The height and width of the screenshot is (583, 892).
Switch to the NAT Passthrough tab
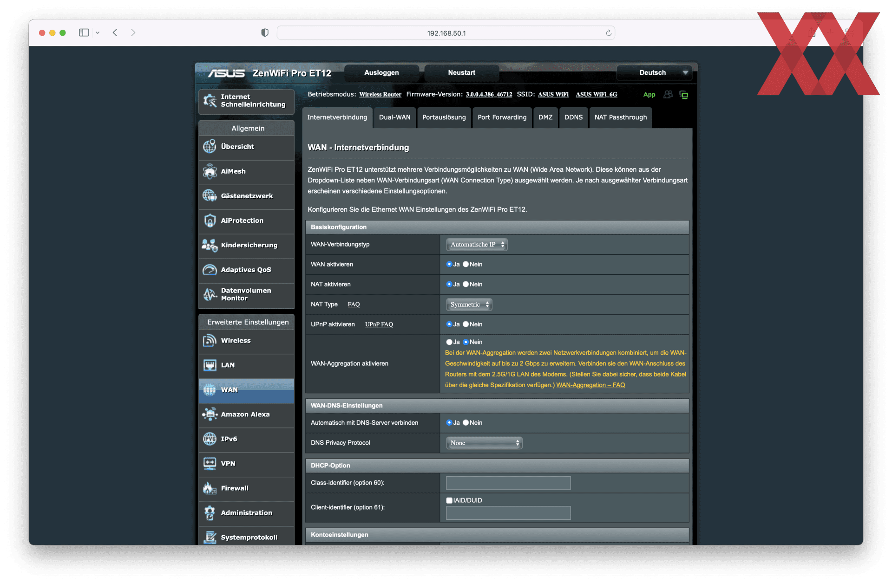click(x=621, y=117)
